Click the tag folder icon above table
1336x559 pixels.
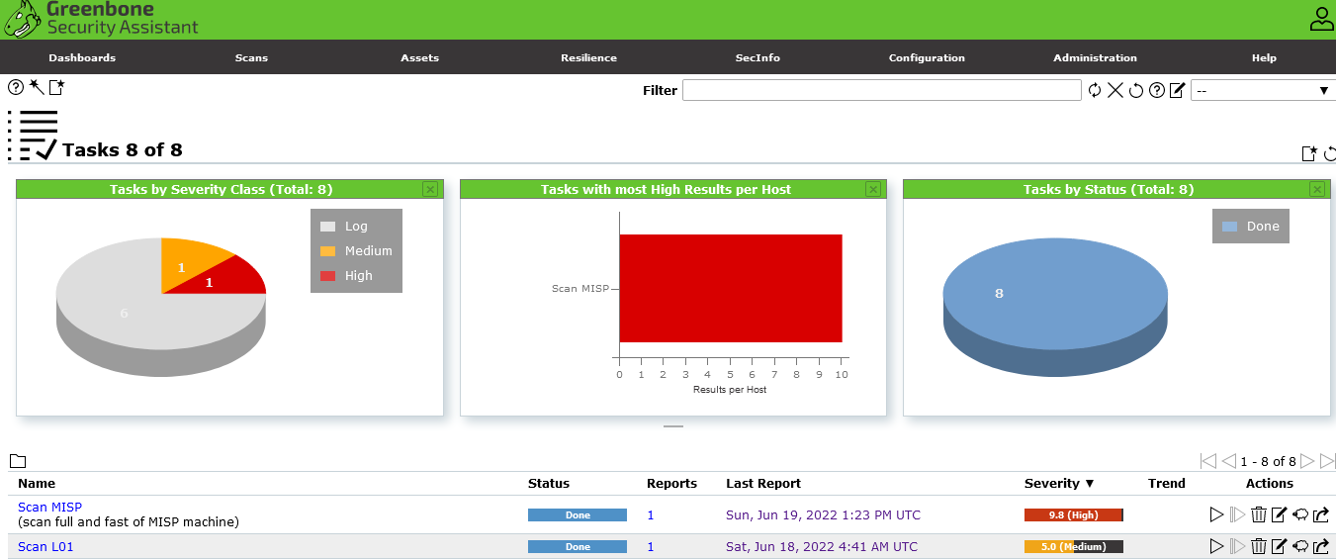[17, 461]
